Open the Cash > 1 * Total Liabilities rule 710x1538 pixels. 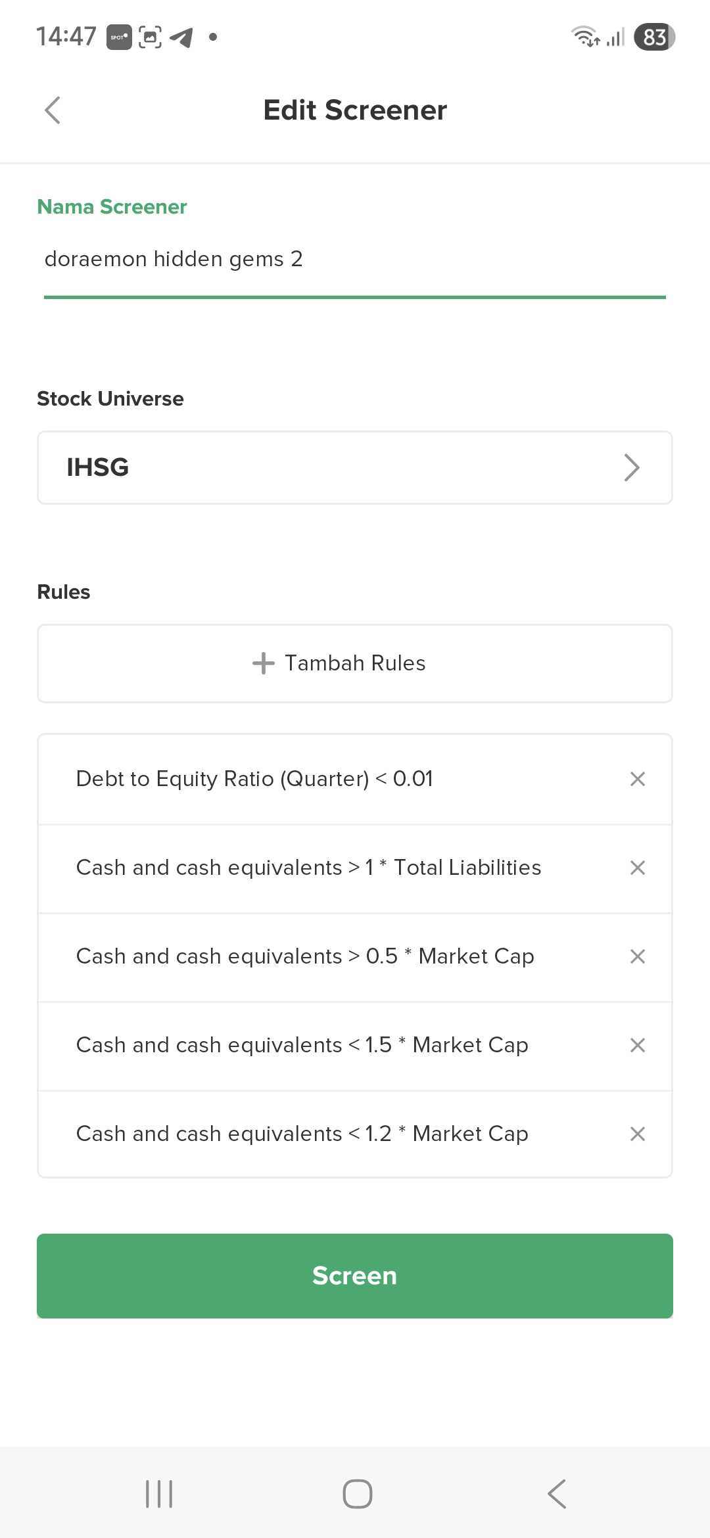308,868
